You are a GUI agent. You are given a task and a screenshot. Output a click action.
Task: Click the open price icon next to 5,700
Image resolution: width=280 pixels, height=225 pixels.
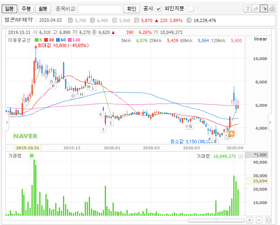click(x=70, y=20)
